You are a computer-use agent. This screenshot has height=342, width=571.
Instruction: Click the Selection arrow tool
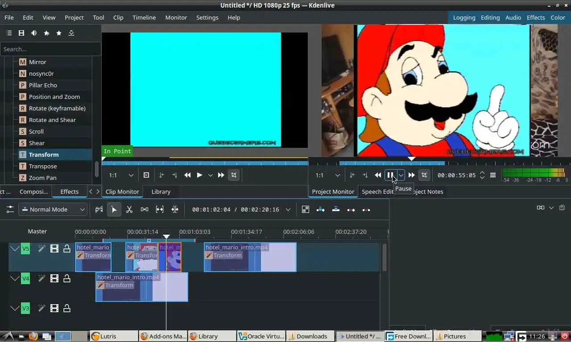pos(114,209)
